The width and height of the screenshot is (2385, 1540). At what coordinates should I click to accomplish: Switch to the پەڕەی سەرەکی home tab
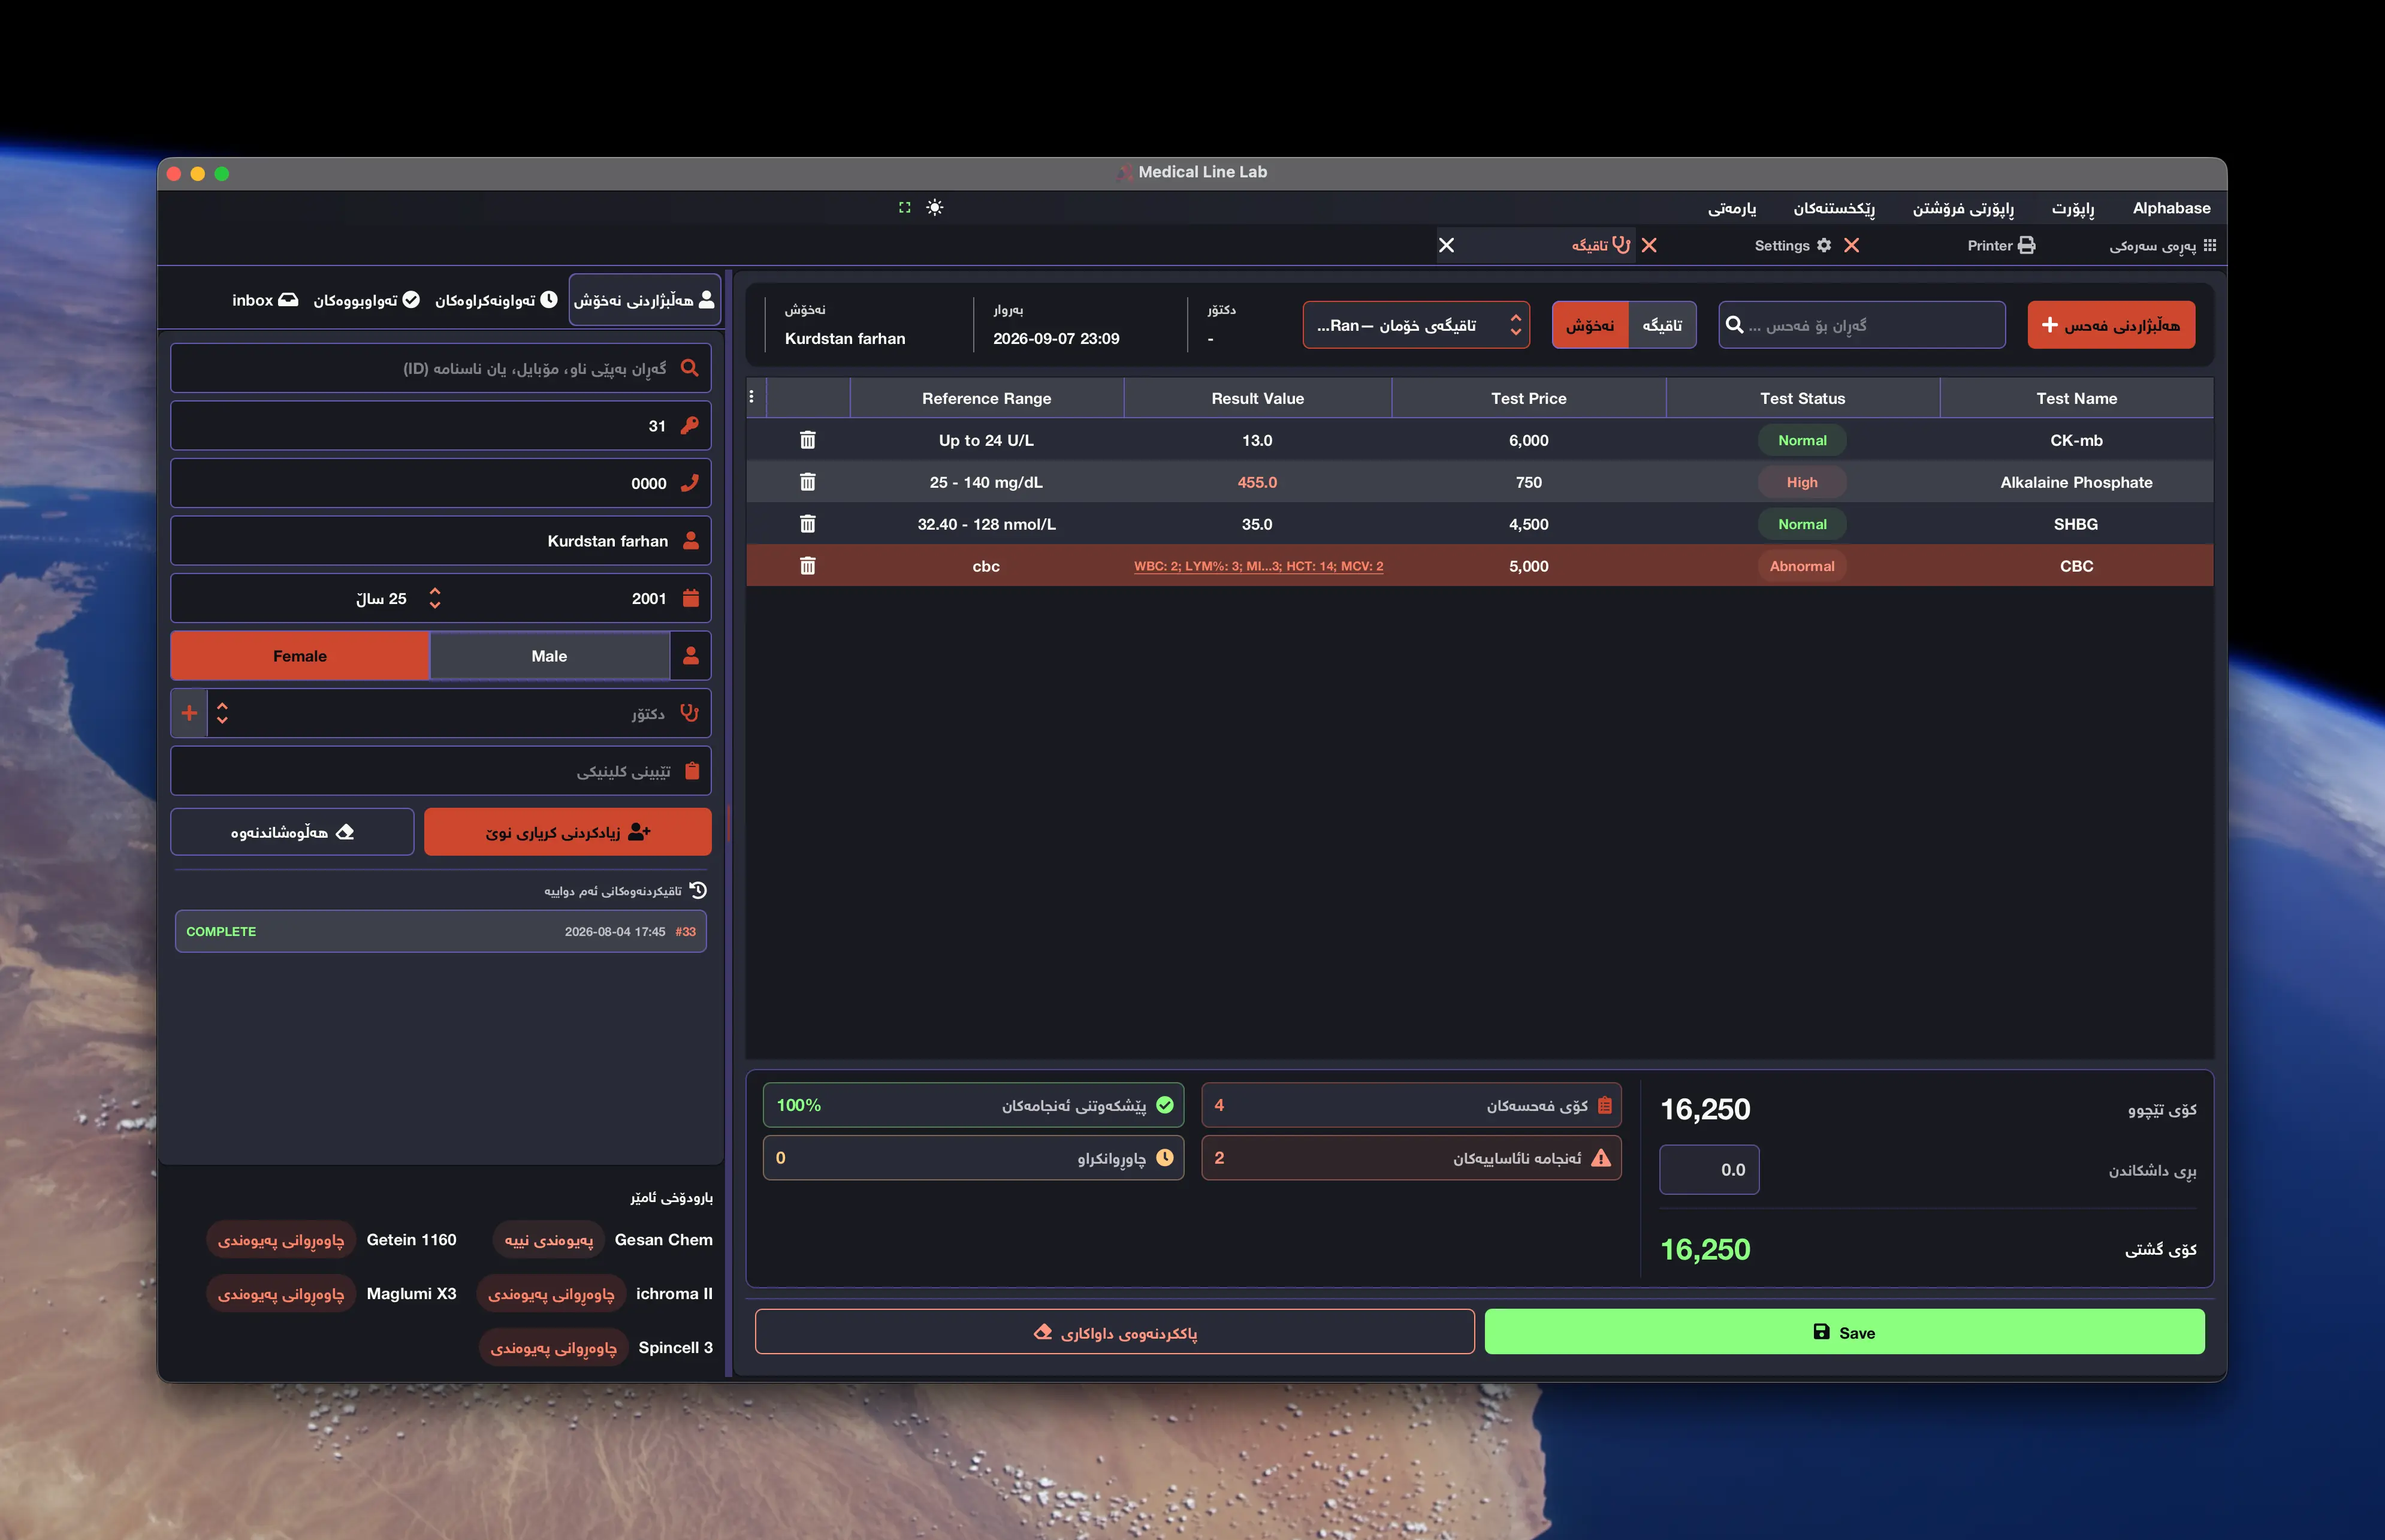2163,245
